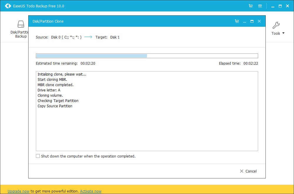Click the Activate now link
This screenshot has height=194, width=294.
coord(91,191)
